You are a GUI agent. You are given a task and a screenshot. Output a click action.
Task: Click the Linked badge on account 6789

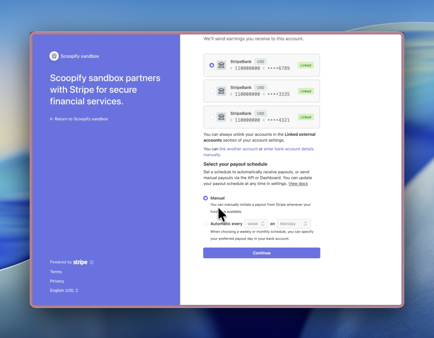click(306, 65)
